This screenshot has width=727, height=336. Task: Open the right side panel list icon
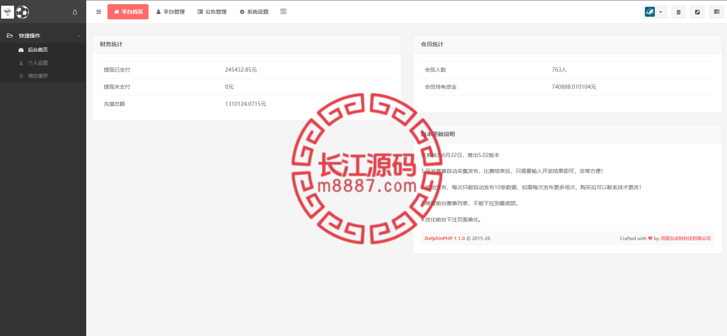pos(717,12)
